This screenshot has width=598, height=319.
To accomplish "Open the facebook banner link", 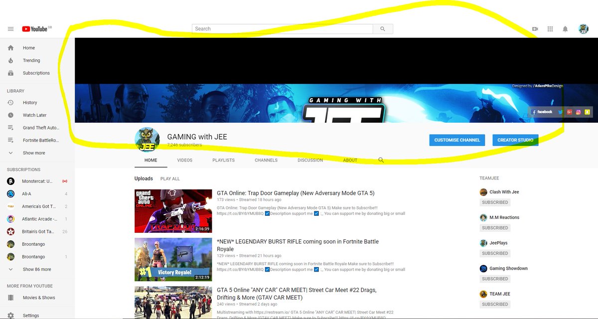I will (x=543, y=112).
